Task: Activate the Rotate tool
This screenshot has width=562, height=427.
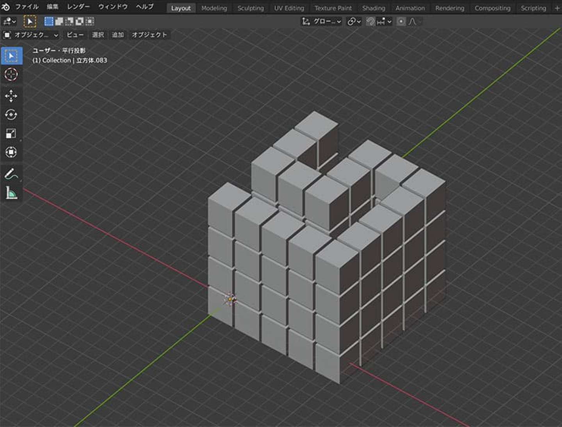Action: 11,115
